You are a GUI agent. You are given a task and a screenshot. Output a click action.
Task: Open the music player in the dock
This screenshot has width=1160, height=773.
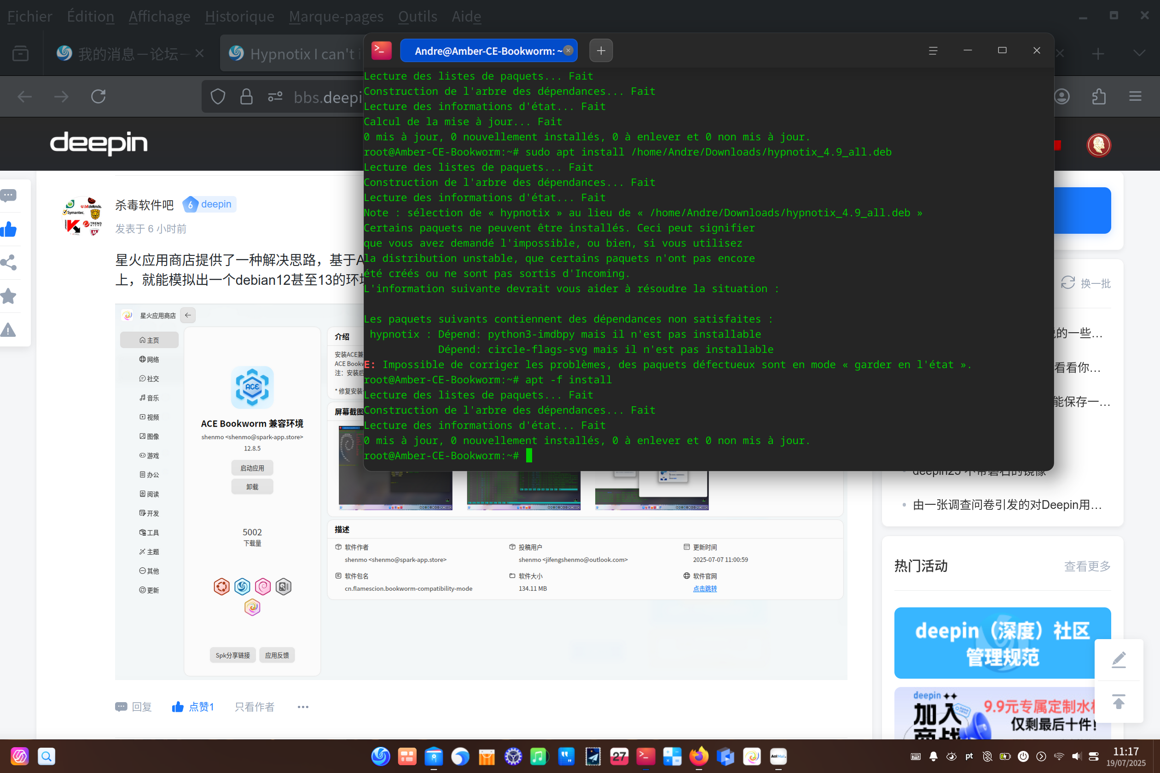tap(539, 756)
